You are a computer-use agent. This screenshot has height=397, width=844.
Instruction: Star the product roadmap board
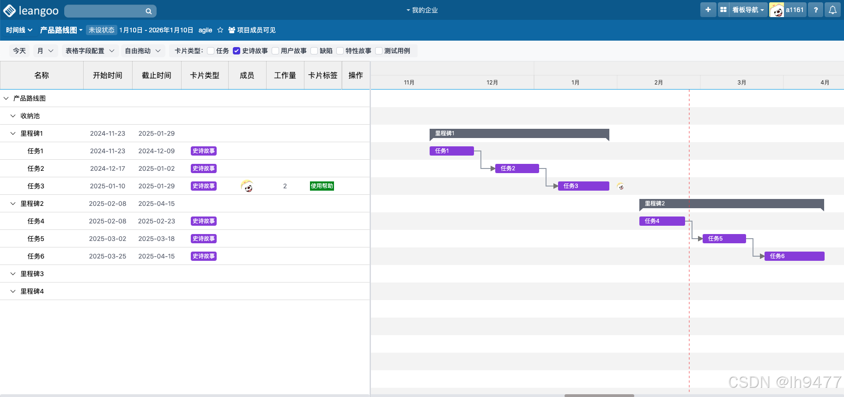(220, 30)
